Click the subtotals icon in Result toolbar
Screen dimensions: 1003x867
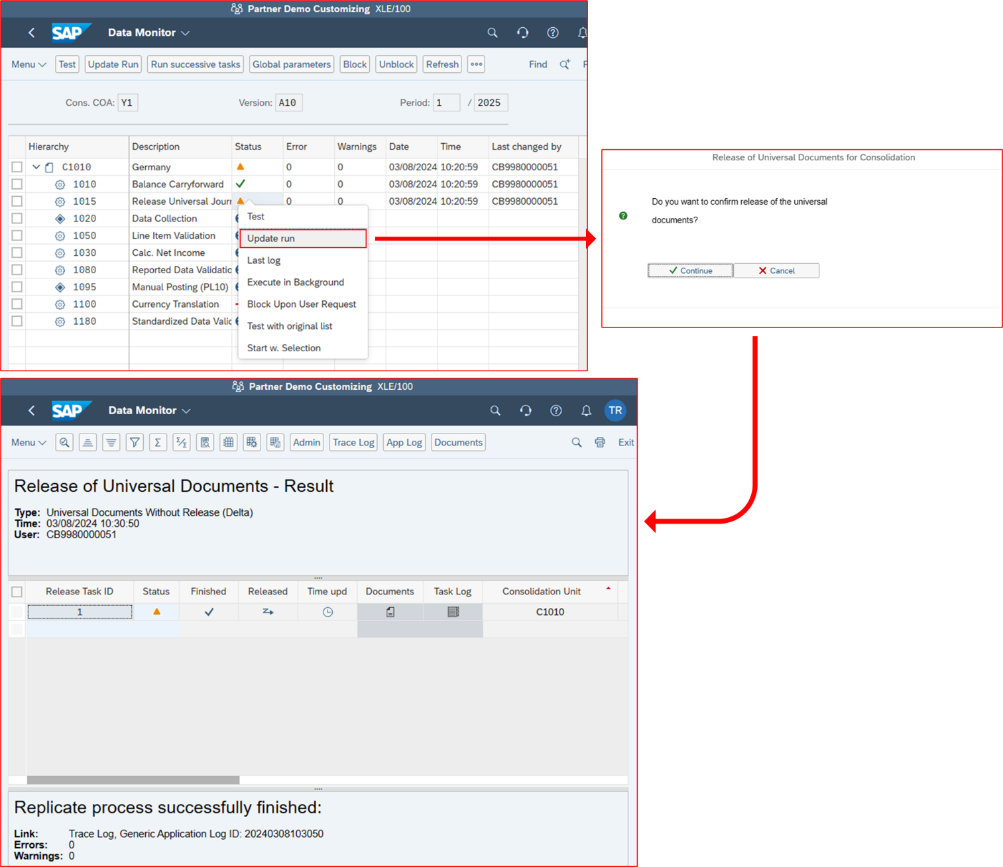click(x=182, y=442)
